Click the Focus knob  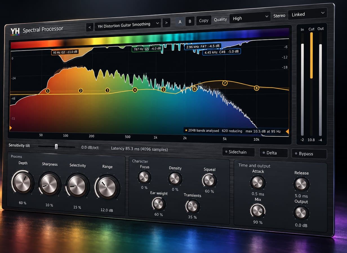144,177
